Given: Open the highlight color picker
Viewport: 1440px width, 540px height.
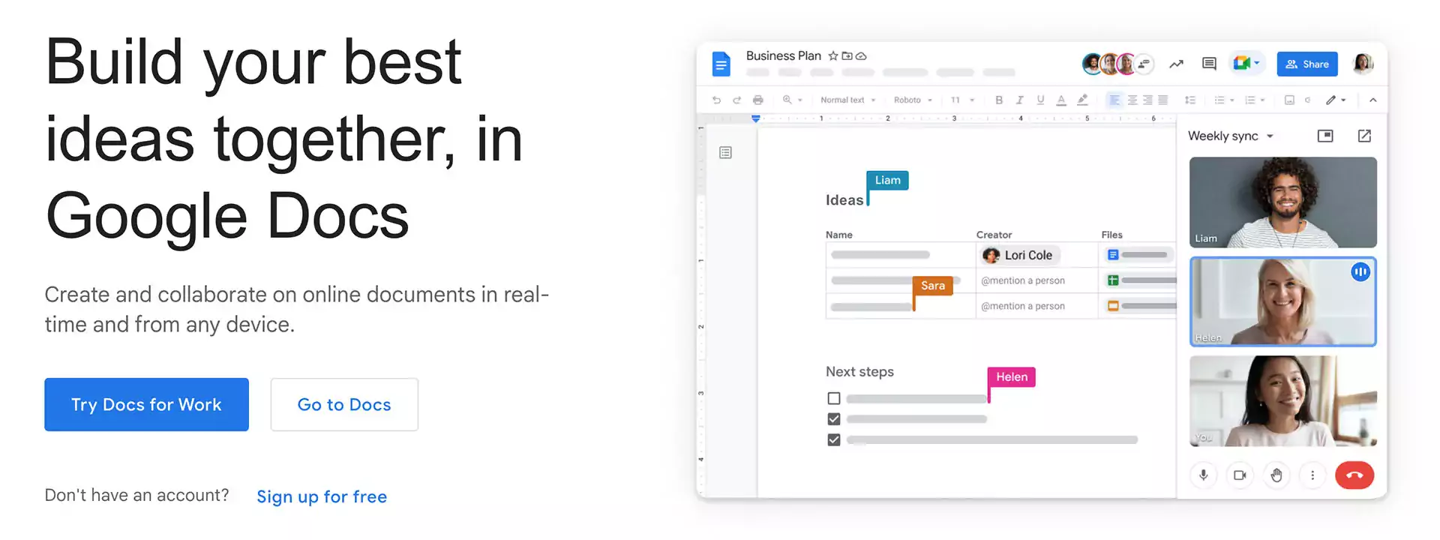Looking at the screenshot, I should point(1082,100).
